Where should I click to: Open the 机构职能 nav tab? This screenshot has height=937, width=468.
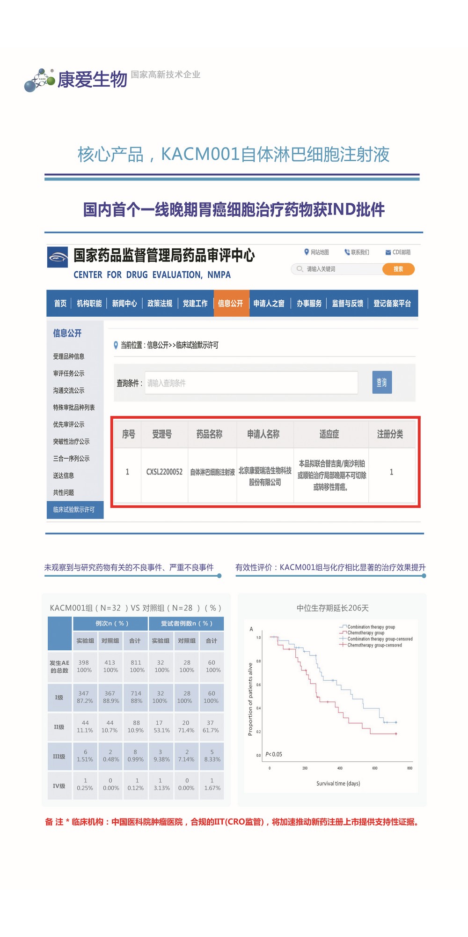point(89,303)
